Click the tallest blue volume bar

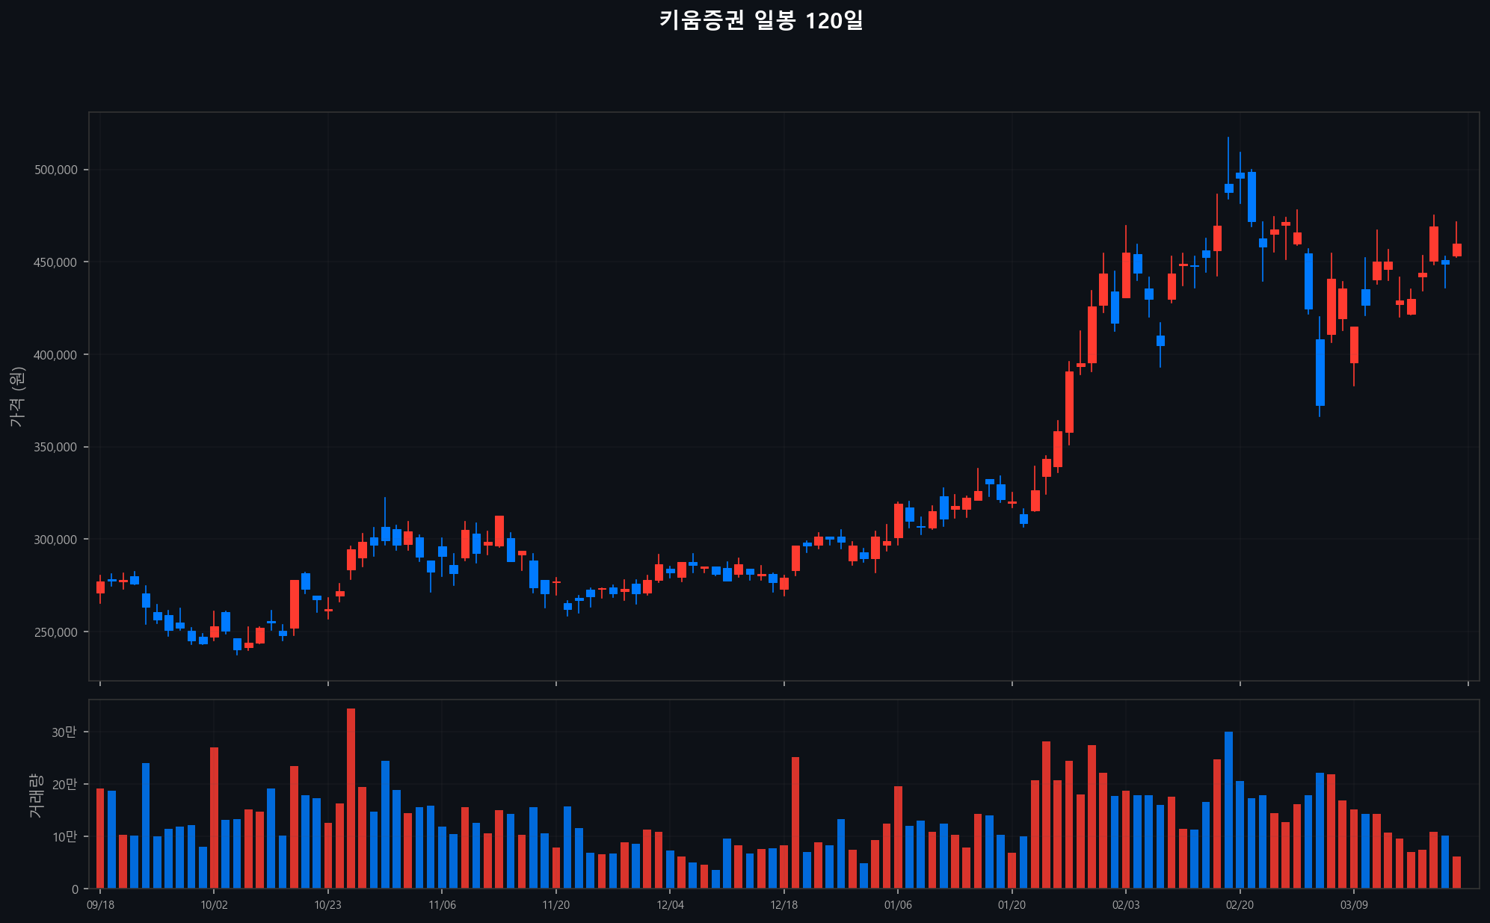[1228, 809]
